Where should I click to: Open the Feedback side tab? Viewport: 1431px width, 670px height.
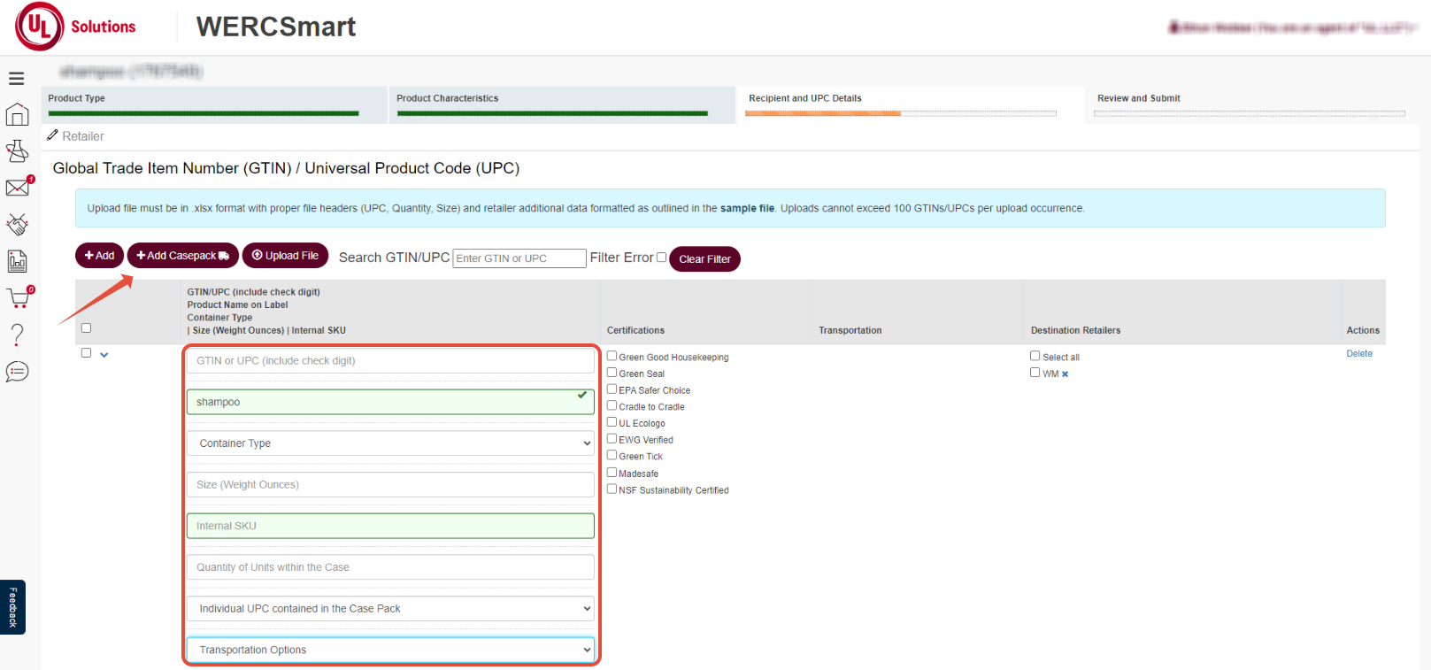12,607
